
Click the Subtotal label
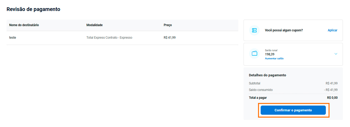tap(254, 83)
